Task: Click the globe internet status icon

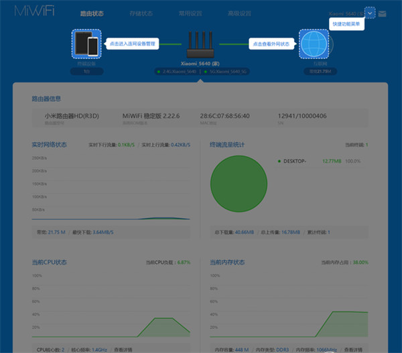Action: (313, 44)
